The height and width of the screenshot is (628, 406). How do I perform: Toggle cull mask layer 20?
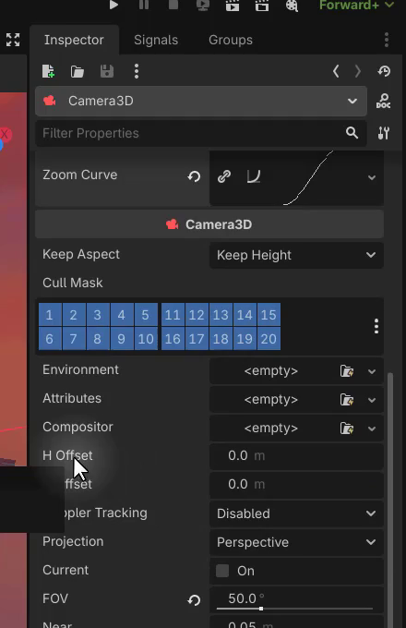point(269,338)
